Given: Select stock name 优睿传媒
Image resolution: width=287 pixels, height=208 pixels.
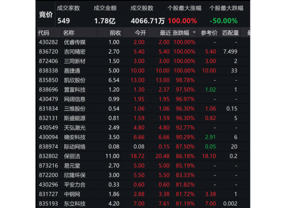Looking at the screenshot, I should (x=75, y=42).
